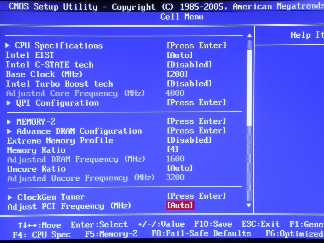Expand the CPU Specifications submenu arrow

(8, 45)
